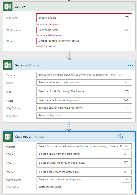Click the Key Value field in Get a row 2
This screenshot has width=137, height=195.
(84, 187)
